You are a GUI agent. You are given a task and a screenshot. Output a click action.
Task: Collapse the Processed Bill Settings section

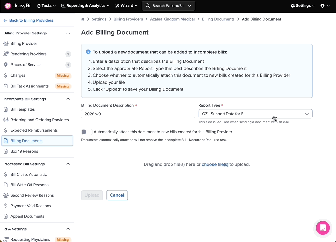tap(68, 164)
